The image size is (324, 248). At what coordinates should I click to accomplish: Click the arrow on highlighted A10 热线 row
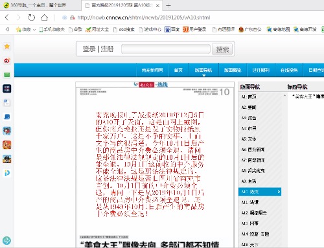coord(279,192)
